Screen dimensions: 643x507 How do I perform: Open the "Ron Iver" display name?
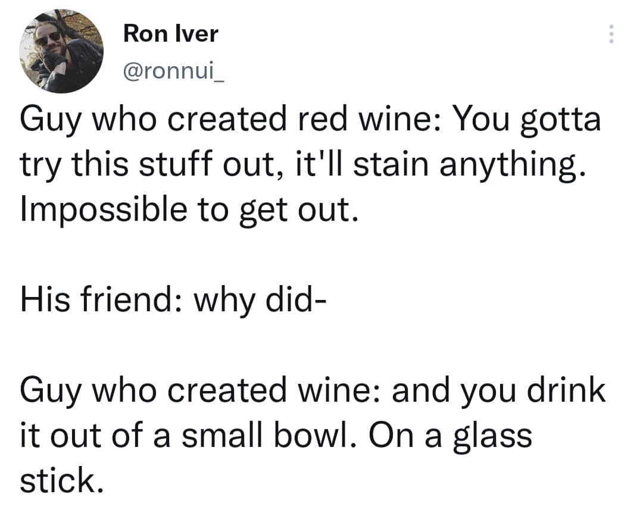click(x=171, y=34)
